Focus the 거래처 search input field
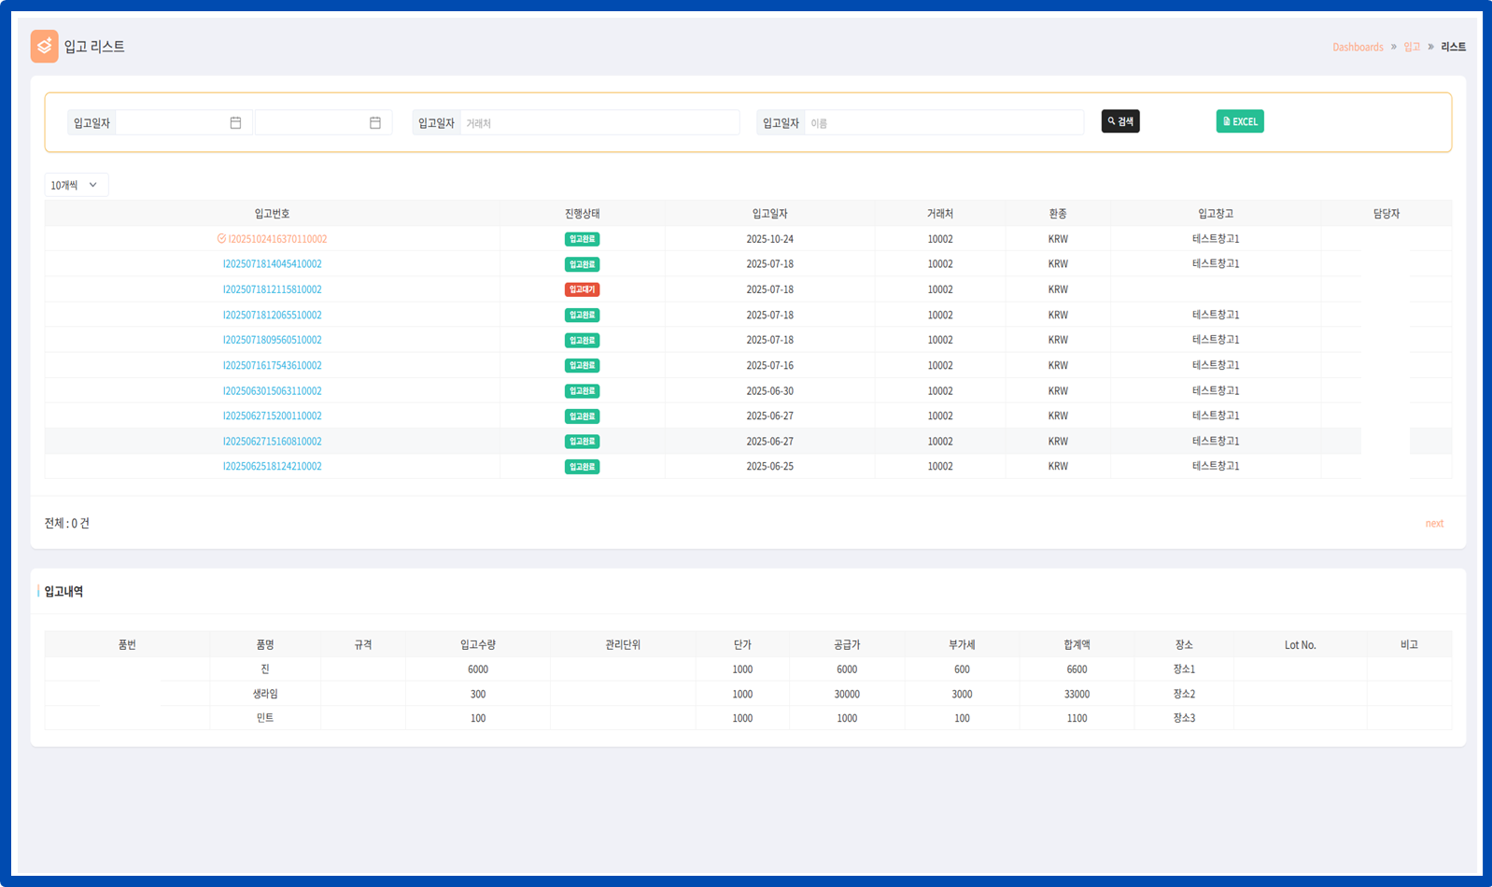This screenshot has height=887, width=1492. [x=598, y=122]
